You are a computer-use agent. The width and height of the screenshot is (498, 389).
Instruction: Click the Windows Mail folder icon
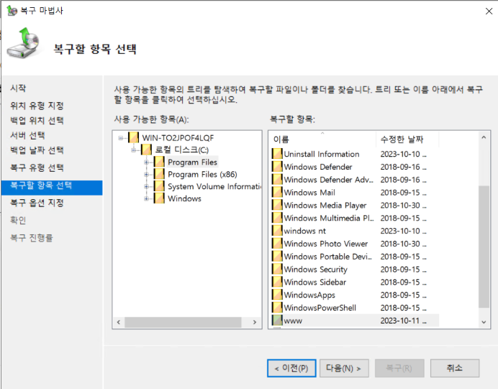277,193
